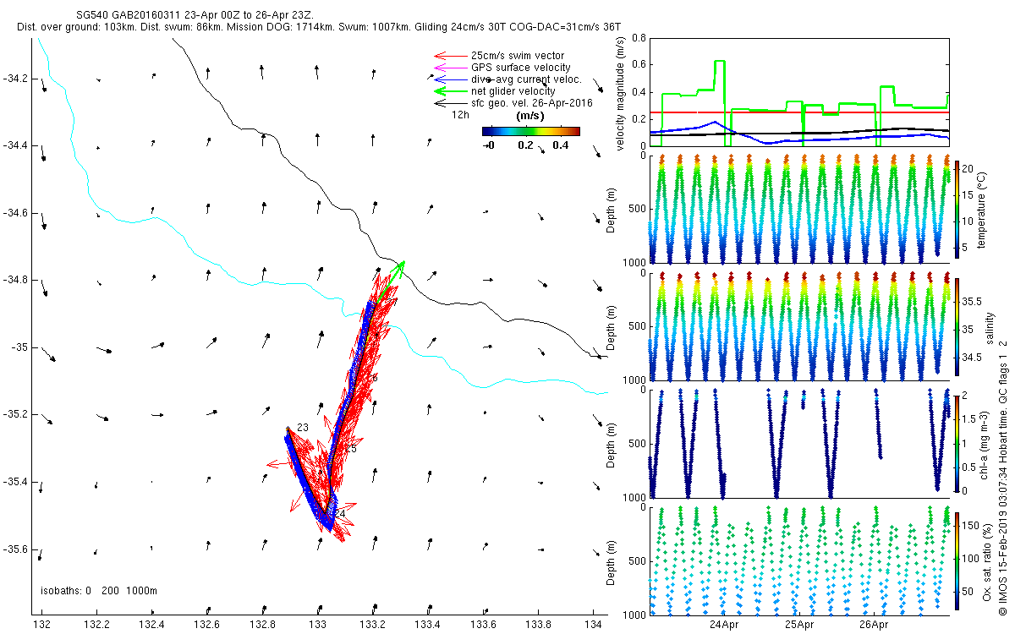Click the -35.4 latitude tick label

click(x=16, y=482)
